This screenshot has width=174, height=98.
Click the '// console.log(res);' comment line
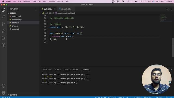[x=62, y=18]
